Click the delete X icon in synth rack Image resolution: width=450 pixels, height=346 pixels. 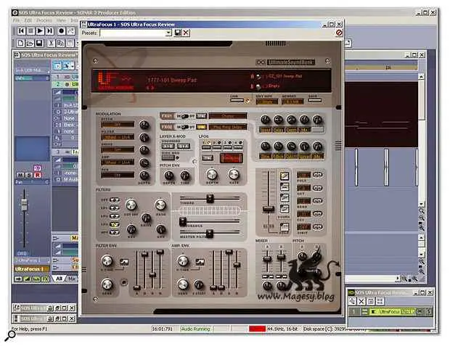pos(361,301)
